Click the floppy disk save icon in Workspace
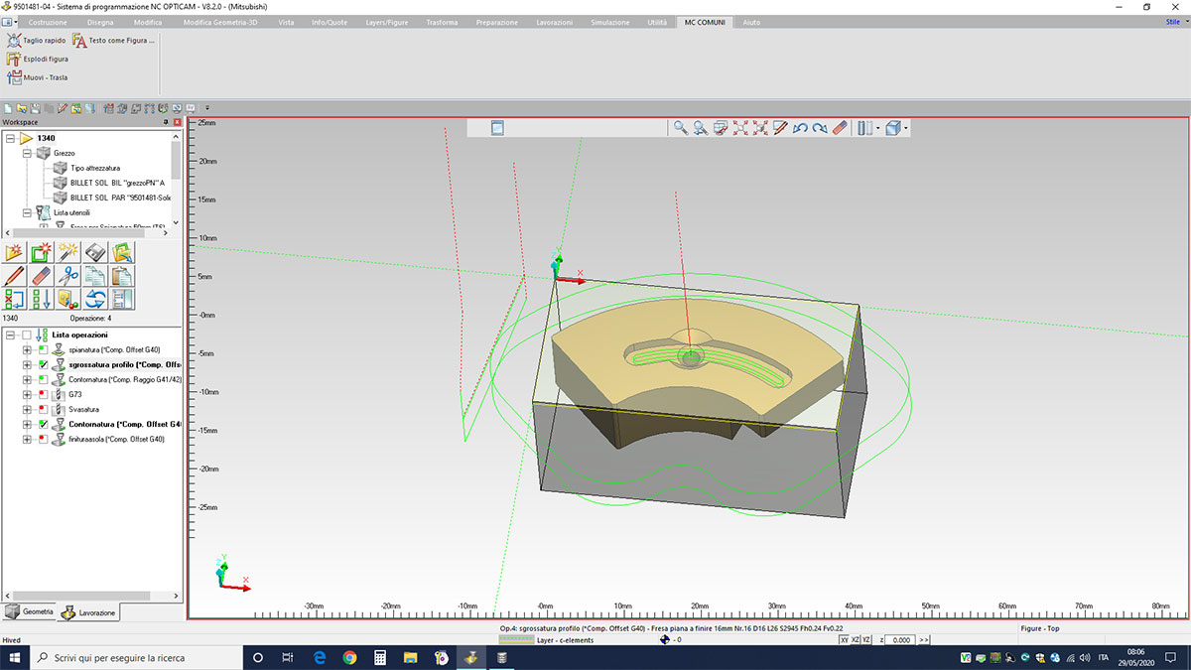 click(95, 252)
